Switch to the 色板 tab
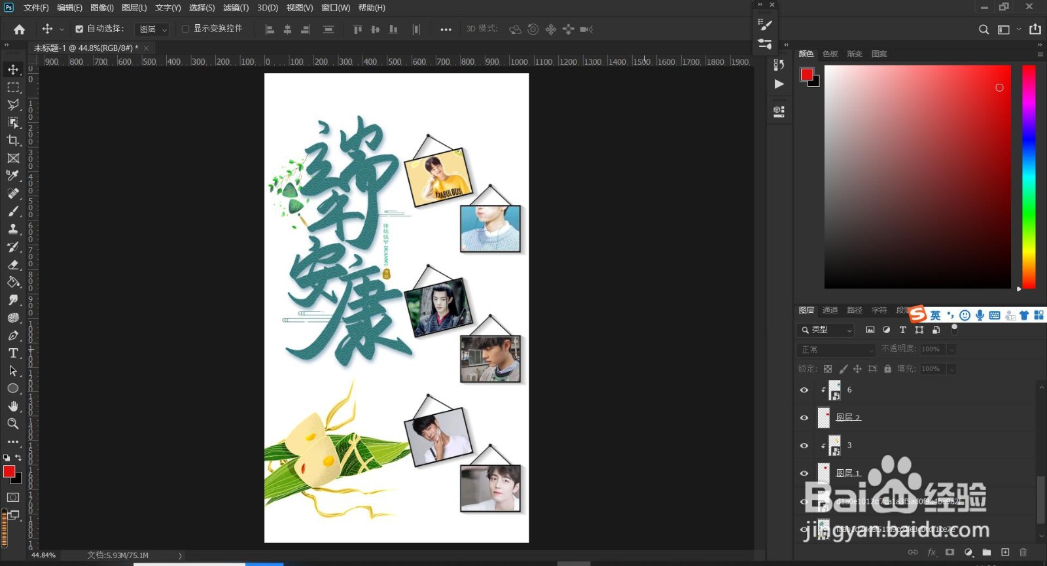This screenshot has width=1047, height=566. (x=830, y=54)
